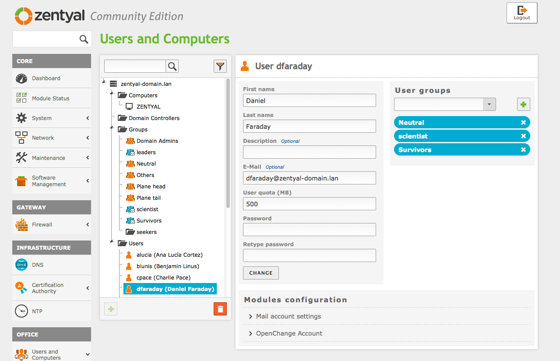Click the User quota field
Screen dimensions: 560x361
tap(310, 204)
